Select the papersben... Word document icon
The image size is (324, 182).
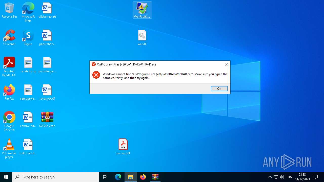click(47, 38)
